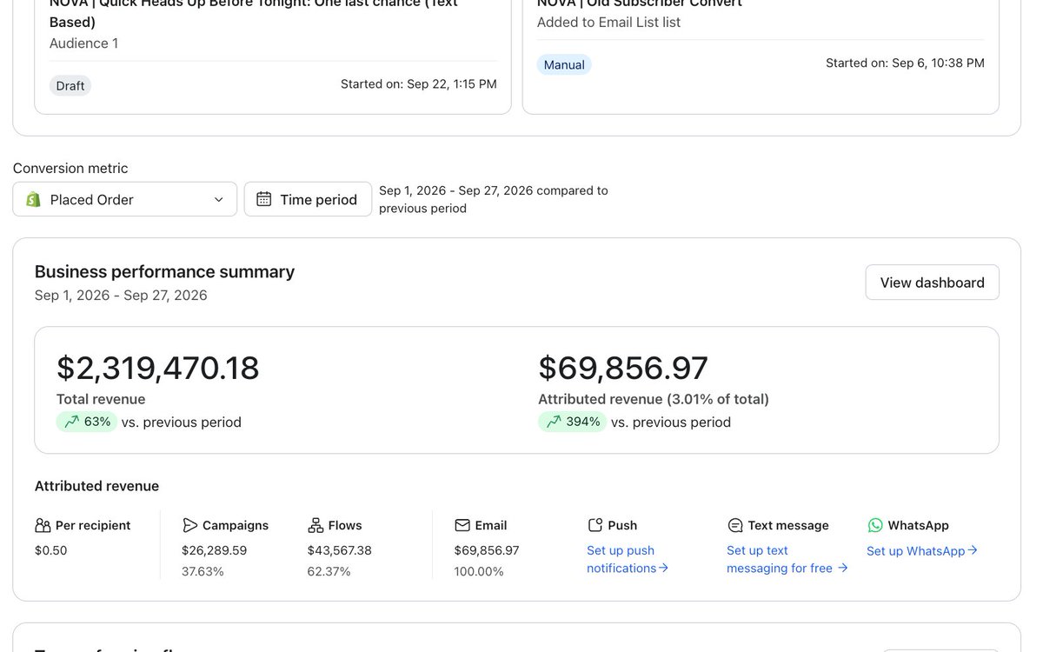Click the Attributed revenue section heading
Image resolution: width=1043 pixels, height=652 pixels.
[x=97, y=486]
